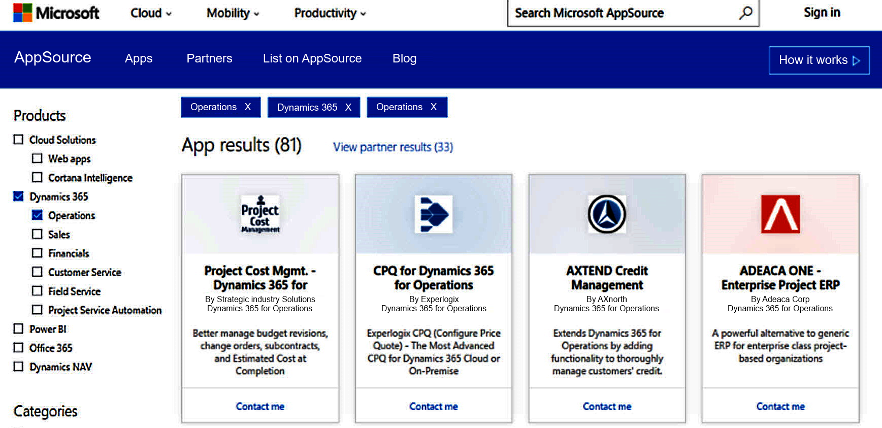Open the ADEACA ONE app logo
The height and width of the screenshot is (428, 882).
click(780, 214)
